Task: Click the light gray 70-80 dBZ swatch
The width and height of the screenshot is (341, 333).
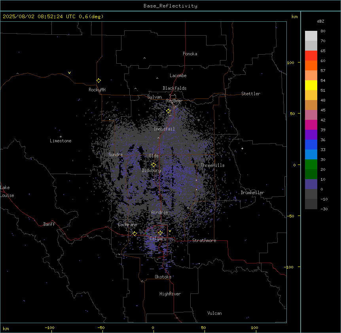Action: pyautogui.click(x=311, y=36)
